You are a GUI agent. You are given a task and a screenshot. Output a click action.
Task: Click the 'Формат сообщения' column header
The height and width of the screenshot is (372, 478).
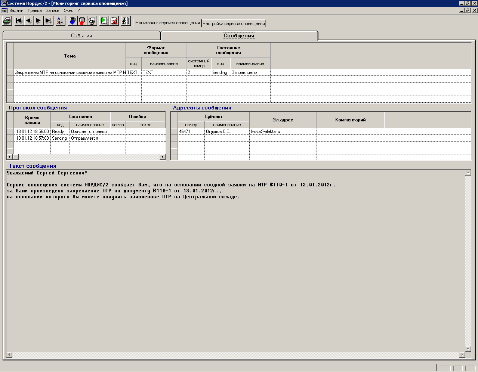pyautogui.click(x=156, y=50)
